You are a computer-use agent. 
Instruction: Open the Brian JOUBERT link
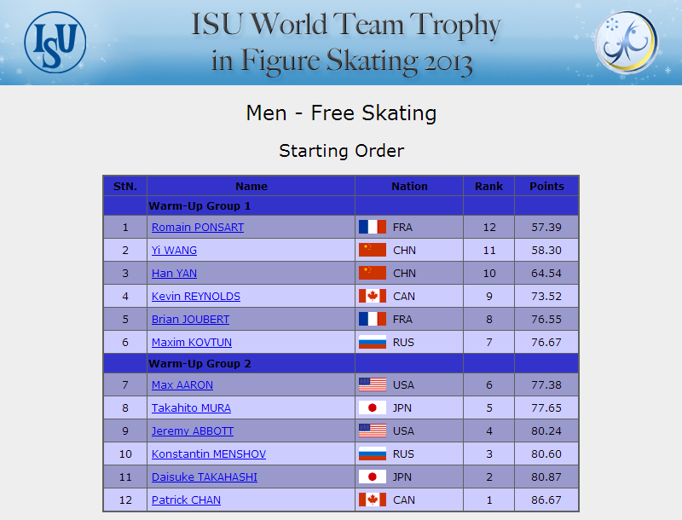[190, 320]
